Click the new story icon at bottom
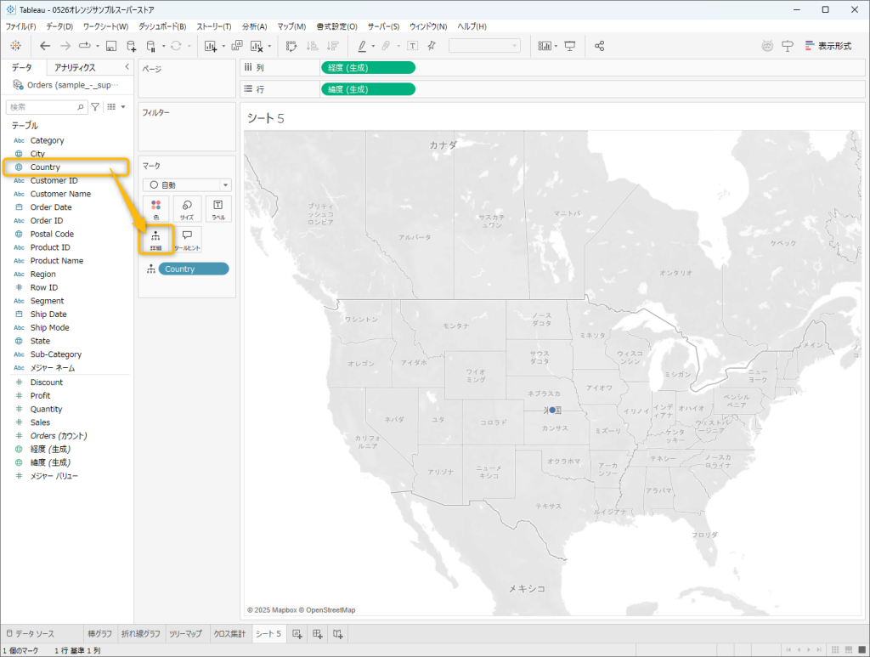 point(337,634)
